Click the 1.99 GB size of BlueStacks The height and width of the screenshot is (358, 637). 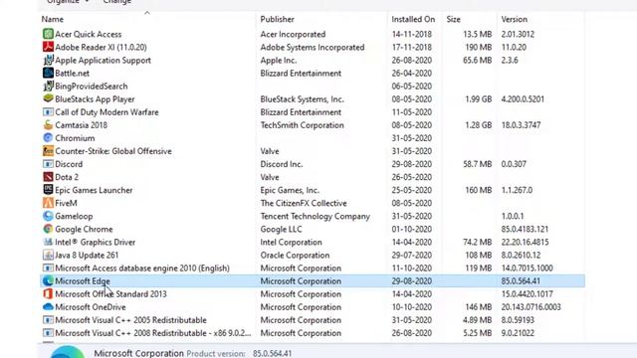coord(478,99)
